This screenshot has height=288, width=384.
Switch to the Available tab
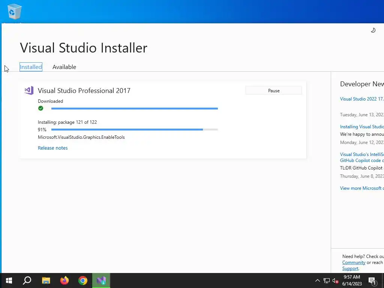[64, 67]
